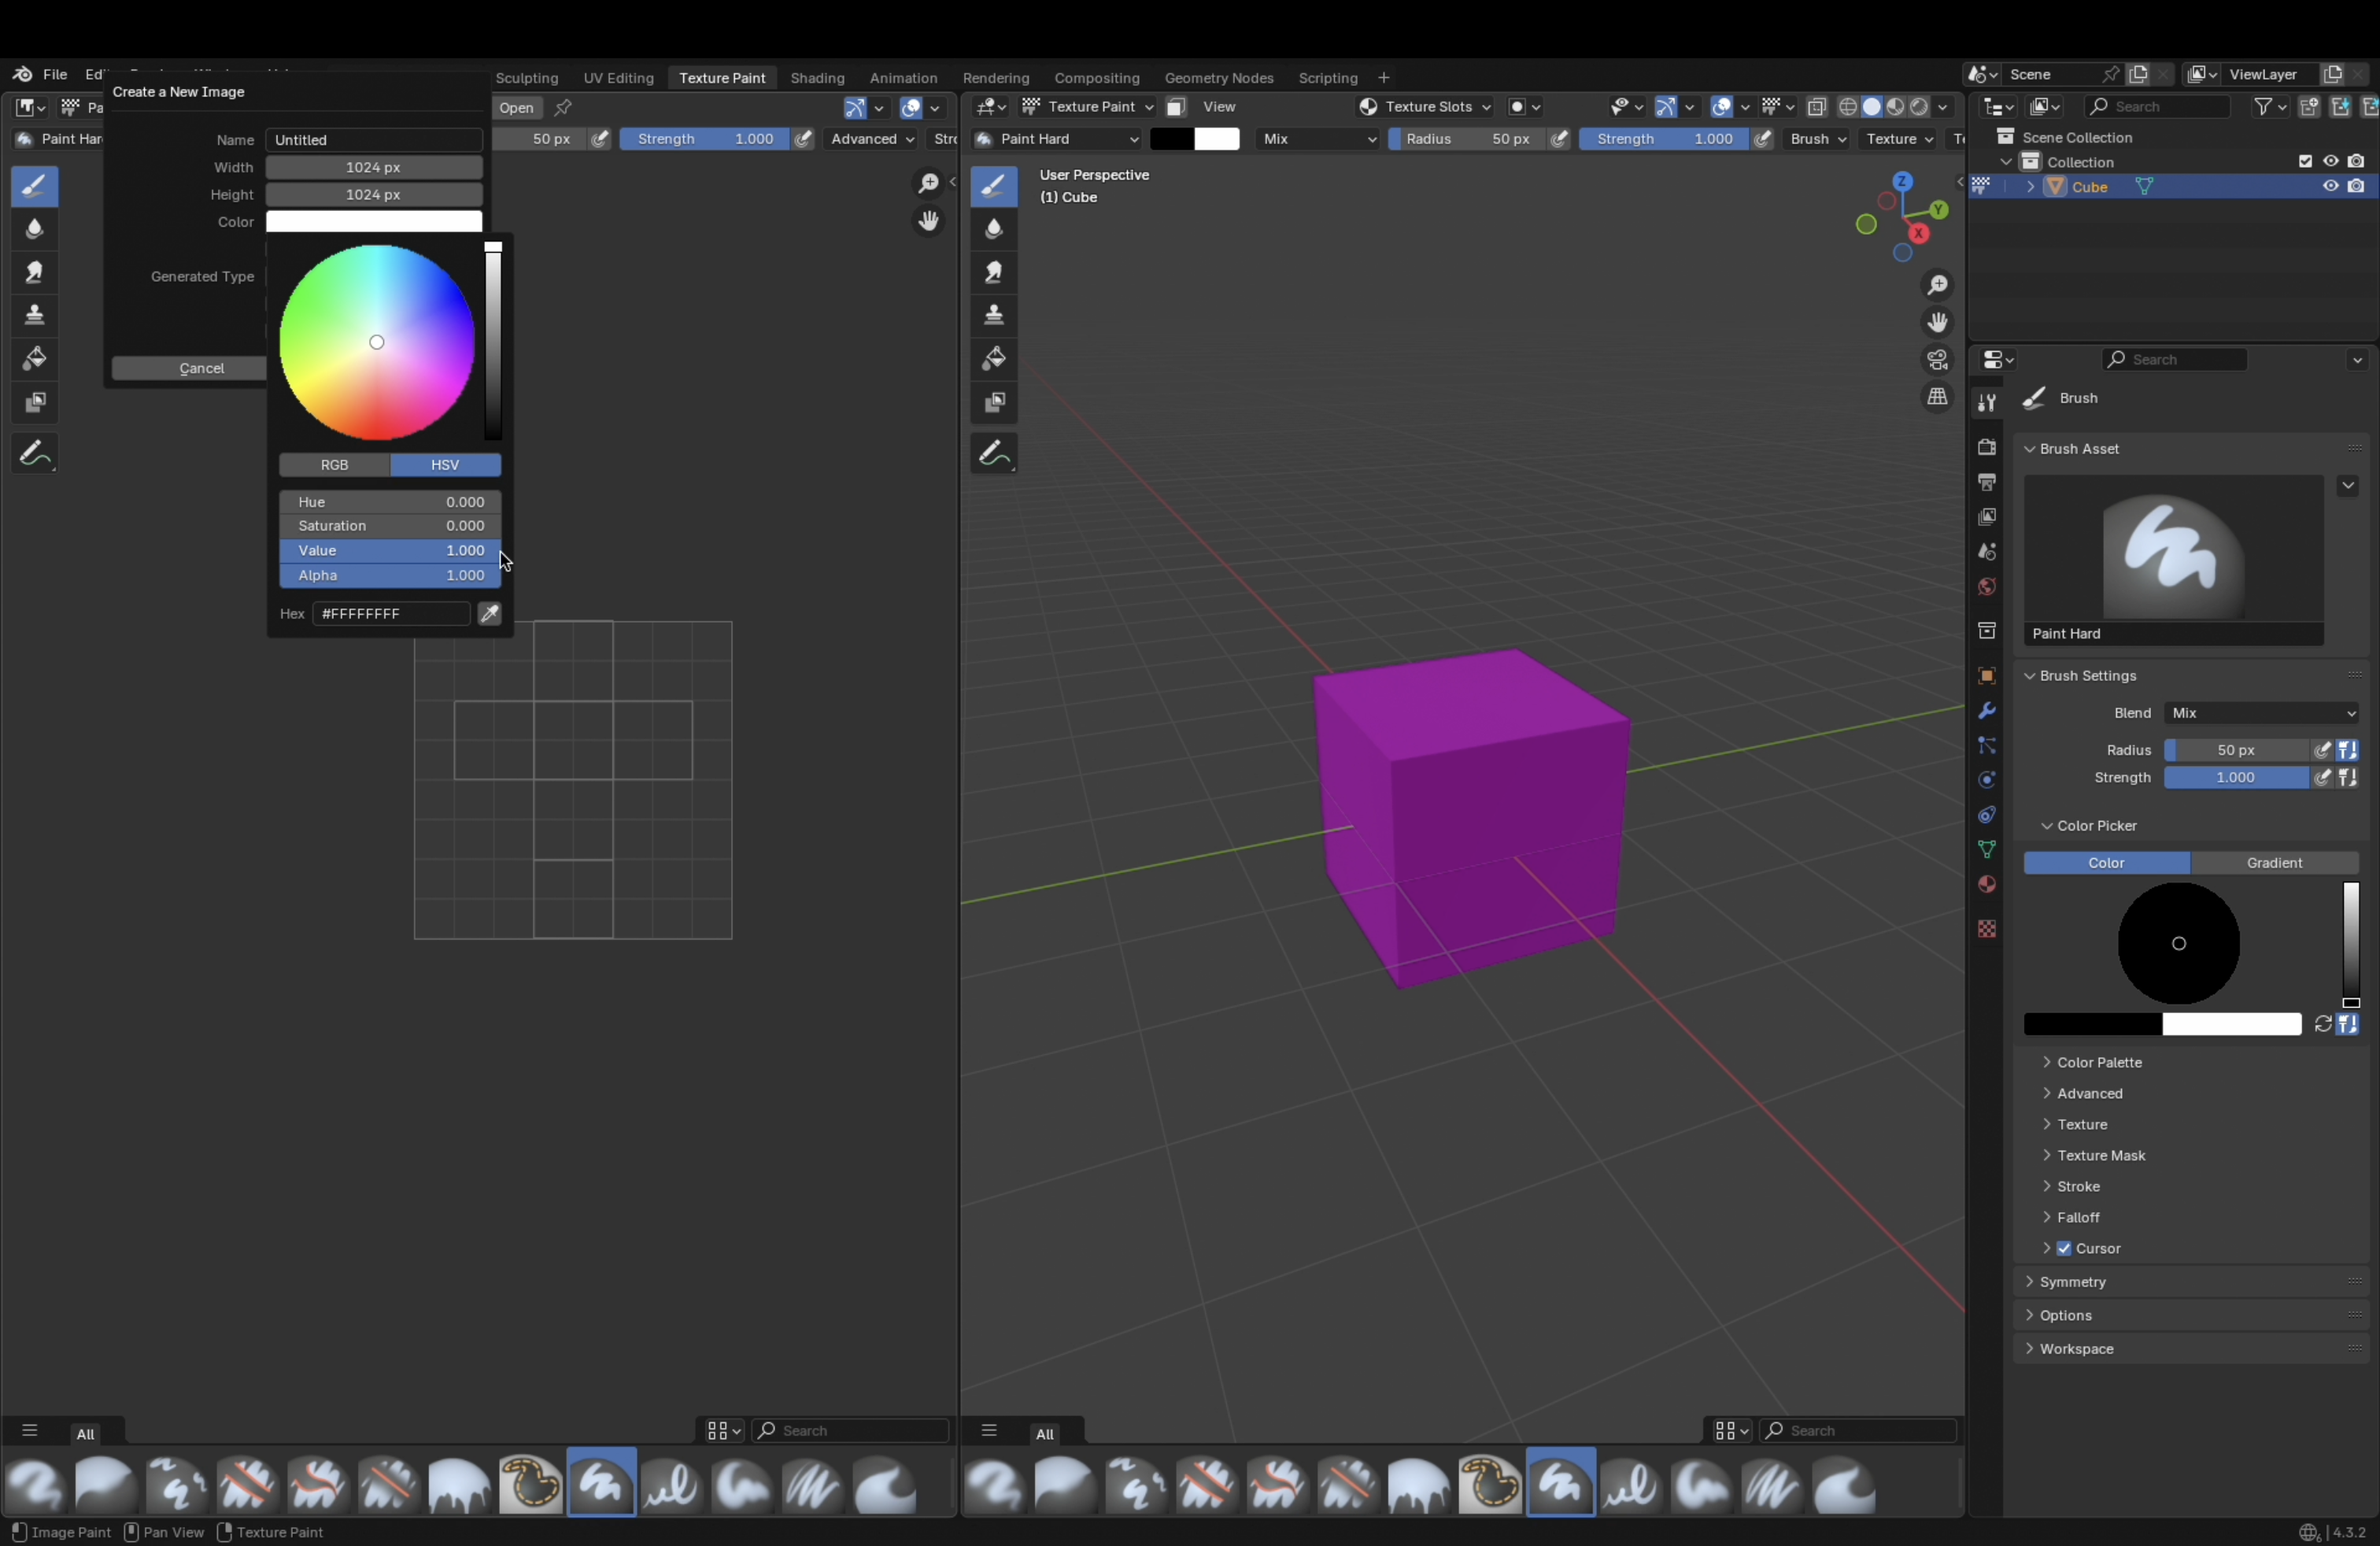Expand the Color Palette panel

2099,1062
